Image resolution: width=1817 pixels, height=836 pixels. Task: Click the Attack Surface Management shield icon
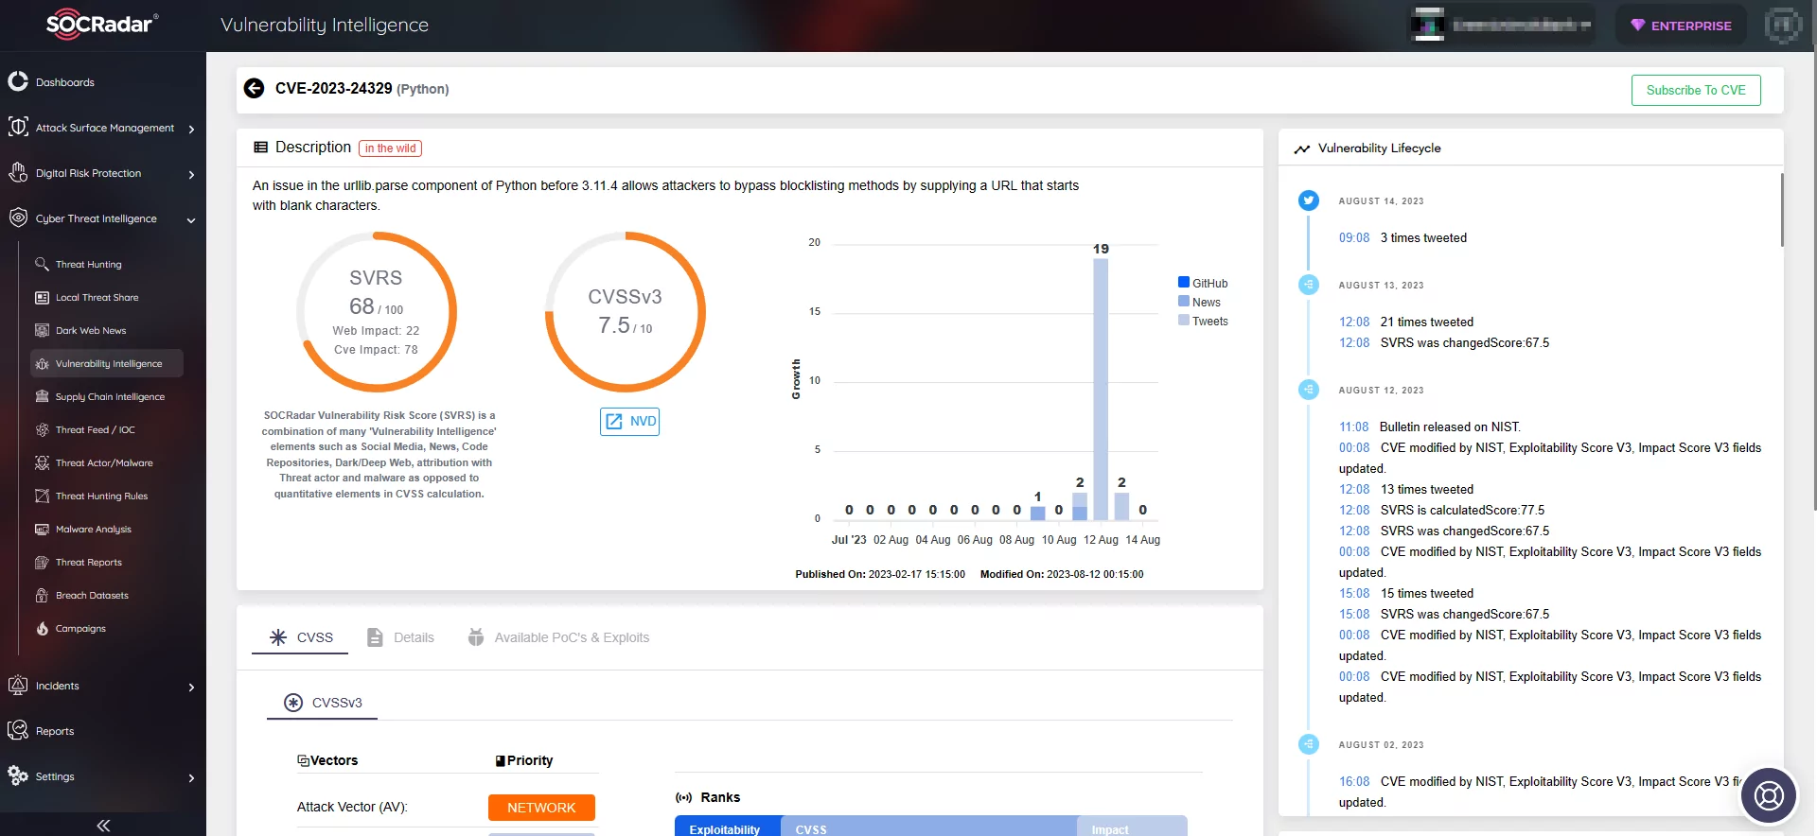tap(18, 127)
